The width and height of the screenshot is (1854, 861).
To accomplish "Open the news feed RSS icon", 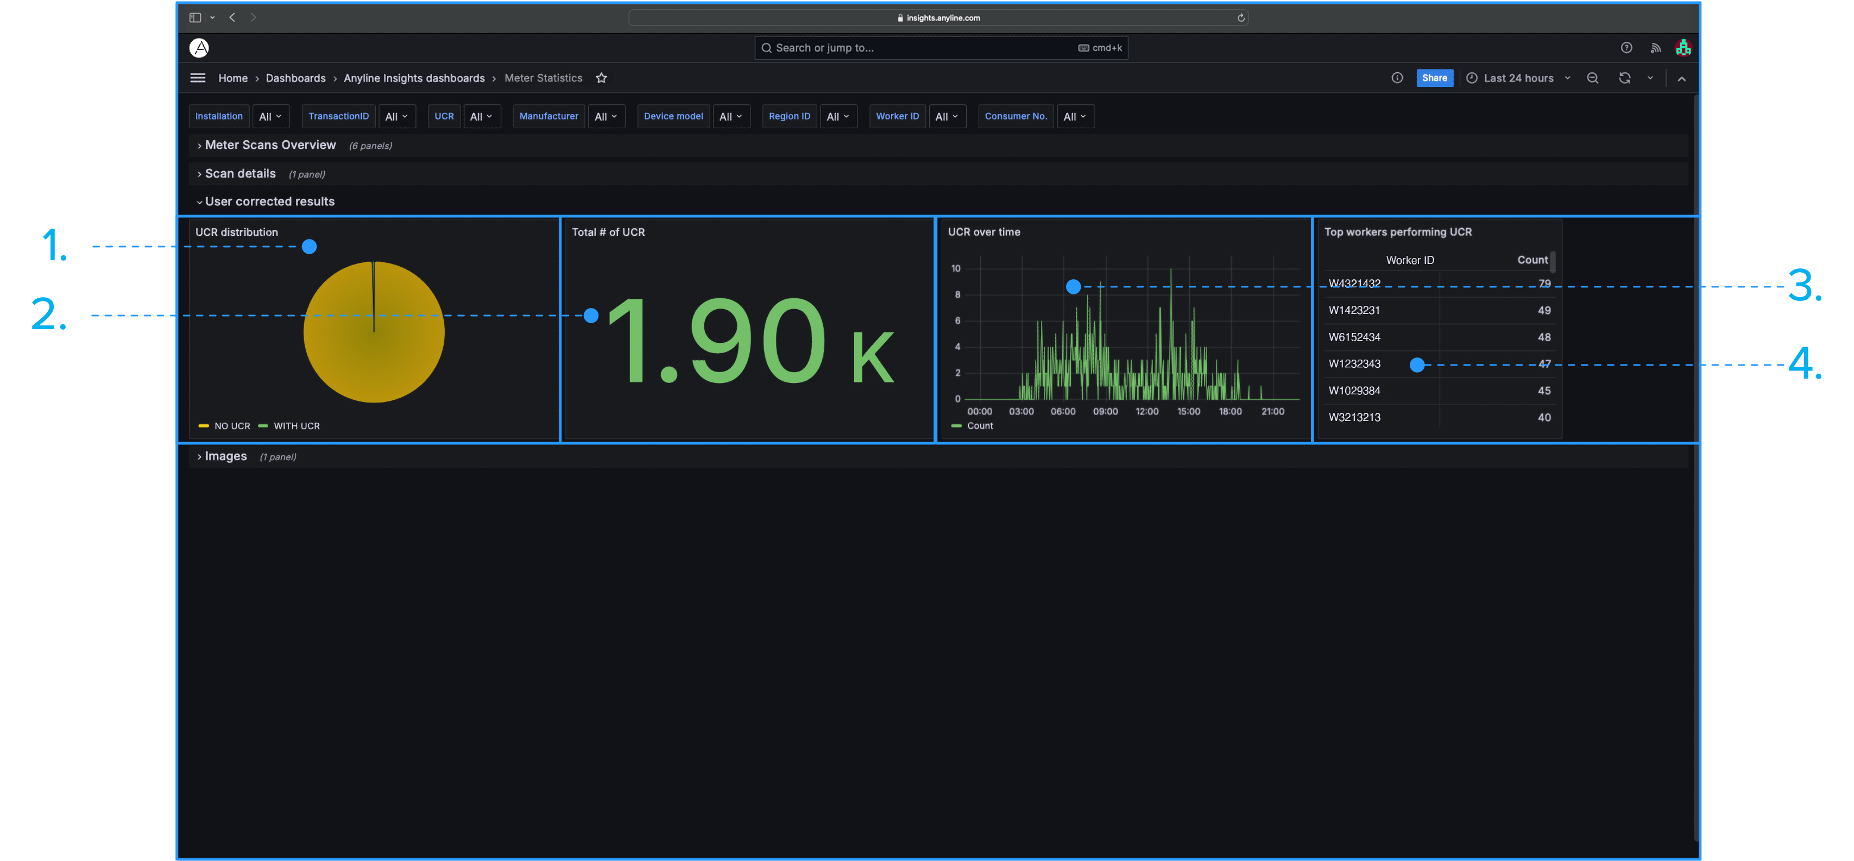I will [1655, 47].
